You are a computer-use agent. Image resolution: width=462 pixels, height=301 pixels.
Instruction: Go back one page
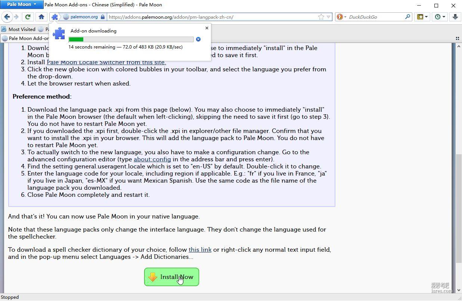(7, 17)
